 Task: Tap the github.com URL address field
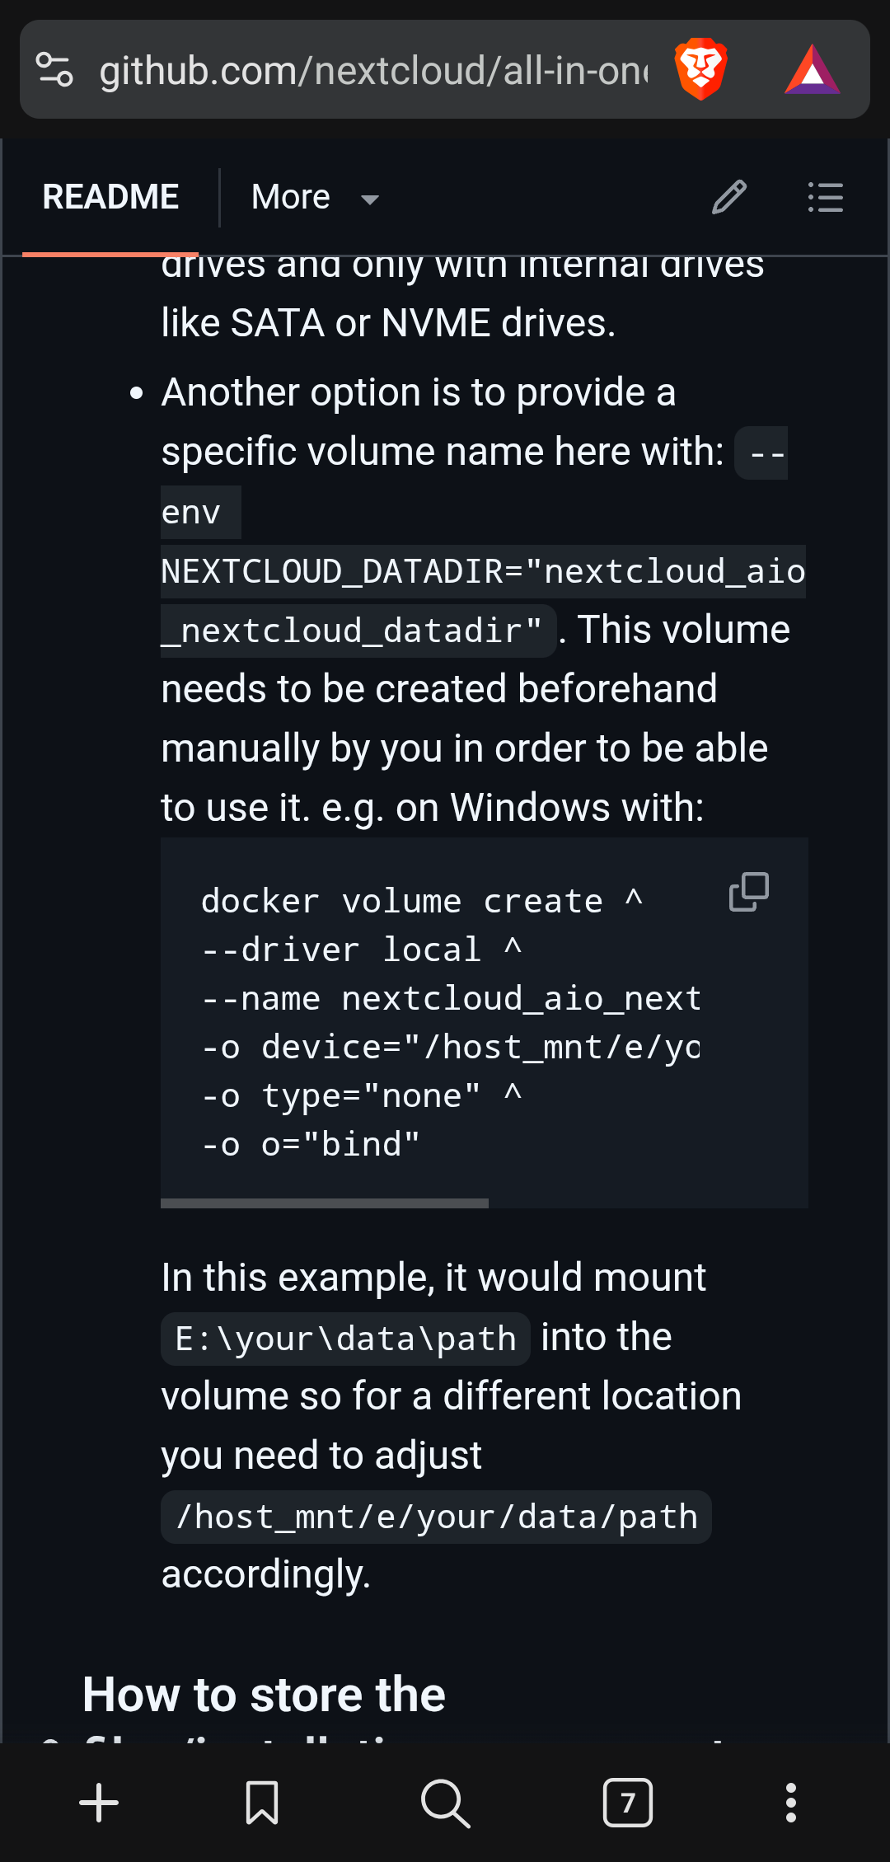click(x=373, y=71)
